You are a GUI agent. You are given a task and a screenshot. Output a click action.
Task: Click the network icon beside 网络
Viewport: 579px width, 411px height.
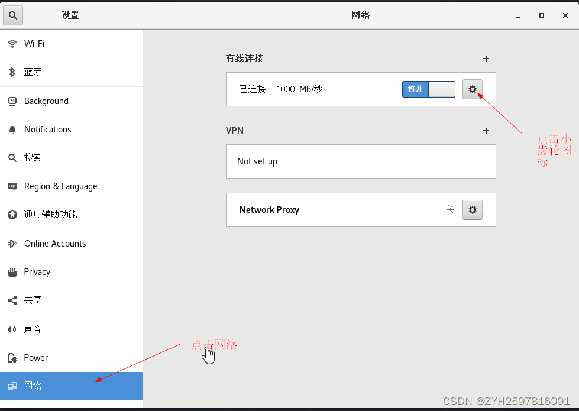12,386
